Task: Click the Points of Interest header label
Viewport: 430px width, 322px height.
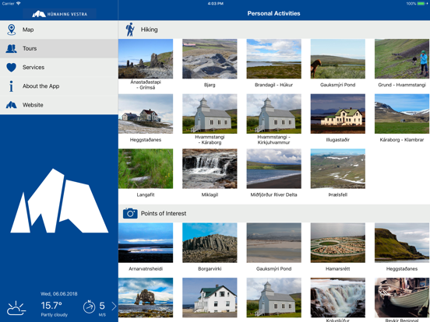Action: point(164,213)
